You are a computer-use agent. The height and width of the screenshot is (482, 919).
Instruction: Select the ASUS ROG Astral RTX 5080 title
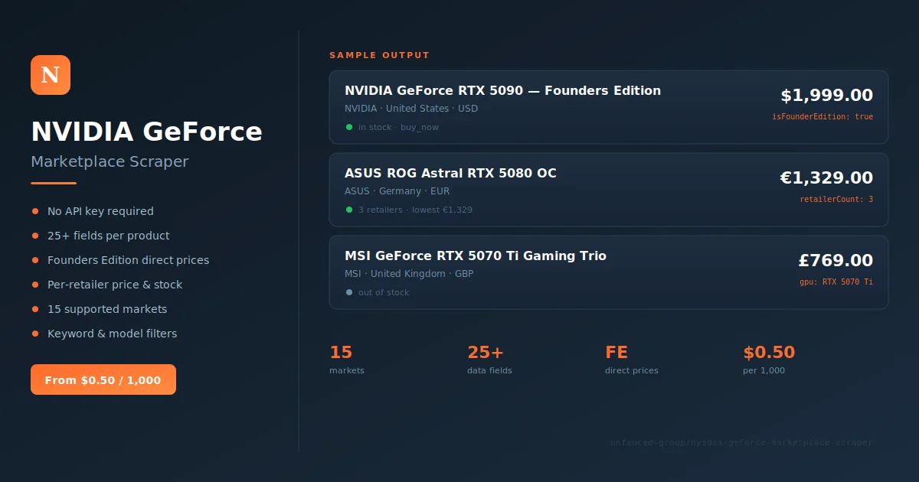pyautogui.click(x=450, y=173)
